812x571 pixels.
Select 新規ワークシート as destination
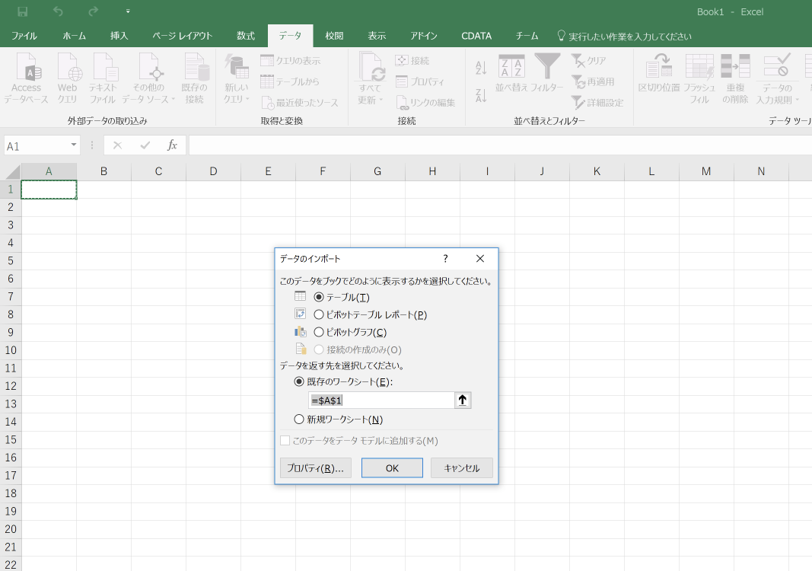click(x=298, y=419)
